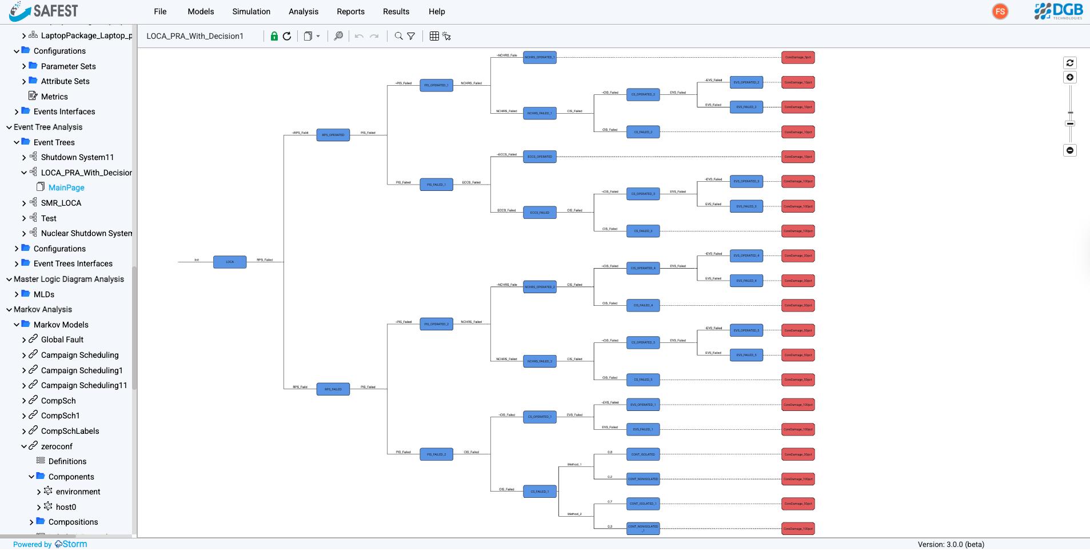This screenshot has height=551, width=1090.
Task: Click the zoom in plus button
Action: click(1070, 77)
